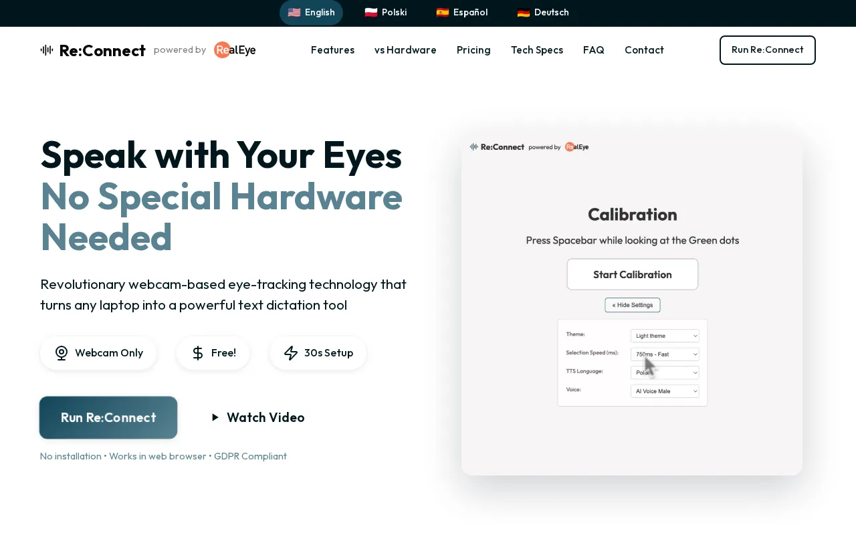Switch language to Deutsch
Image resolution: width=856 pixels, height=535 pixels.
(x=543, y=13)
